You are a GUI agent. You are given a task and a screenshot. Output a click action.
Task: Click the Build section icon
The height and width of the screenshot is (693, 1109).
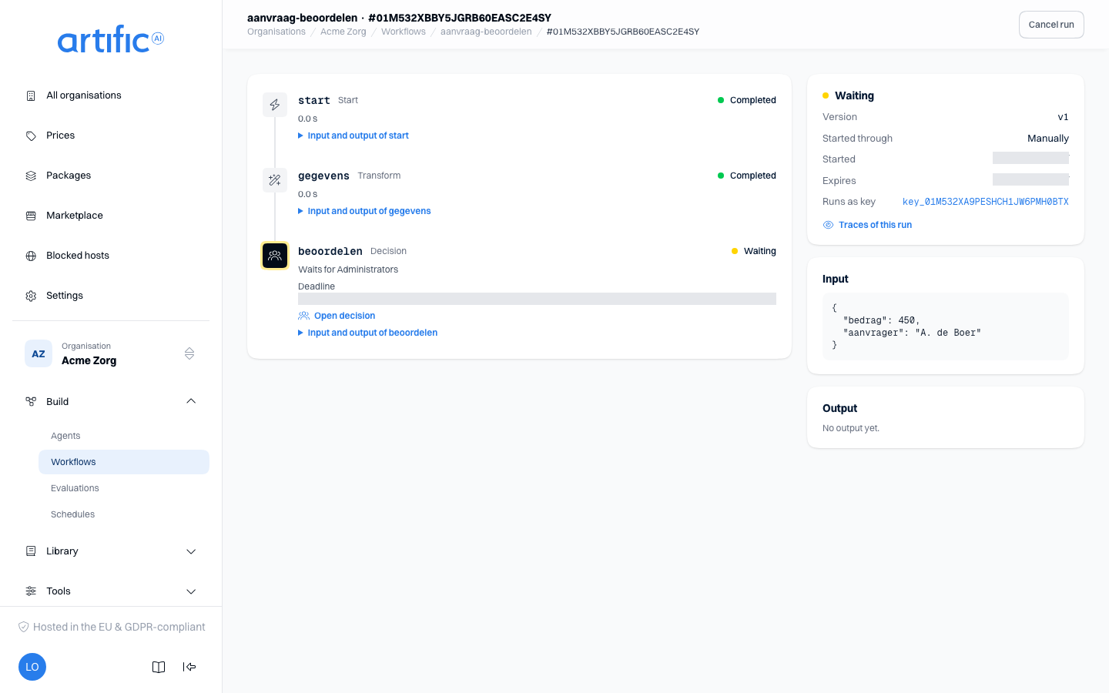tap(31, 402)
